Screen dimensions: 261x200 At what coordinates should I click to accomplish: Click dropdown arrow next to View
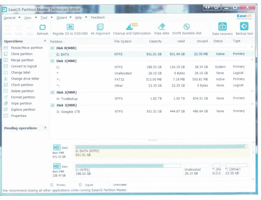tap(36, 17)
